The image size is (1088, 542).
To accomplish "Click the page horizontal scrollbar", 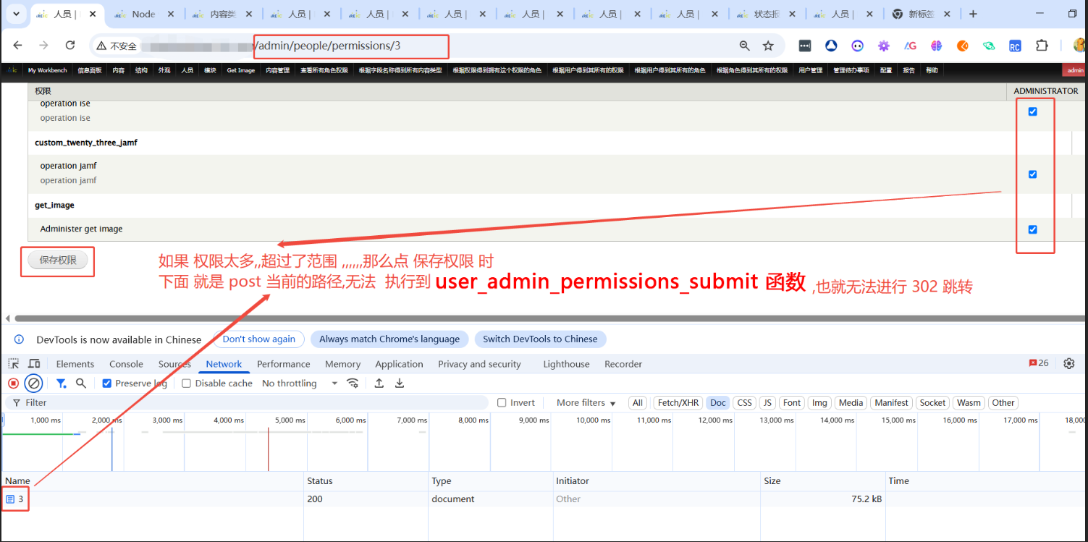I will (550, 318).
